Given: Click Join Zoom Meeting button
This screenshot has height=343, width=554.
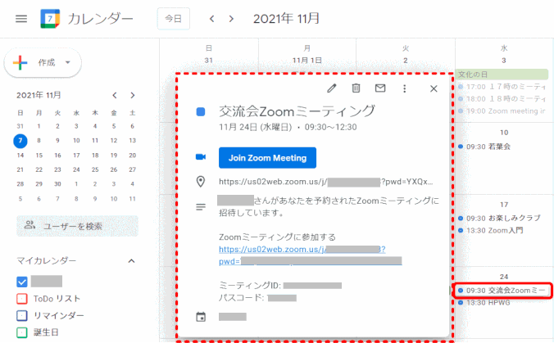Looking at the screenshot, I should [x=267, y=158].
